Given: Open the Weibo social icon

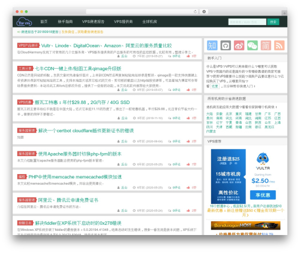Looking at the screenshot, I should 239,45.
